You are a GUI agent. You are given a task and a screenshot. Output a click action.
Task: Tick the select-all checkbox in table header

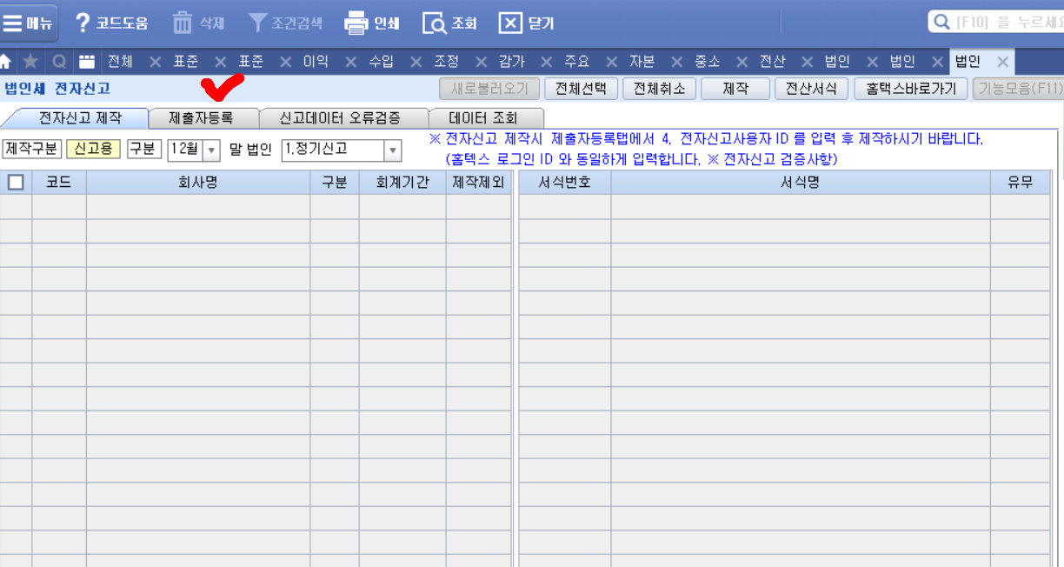[16, 183]
